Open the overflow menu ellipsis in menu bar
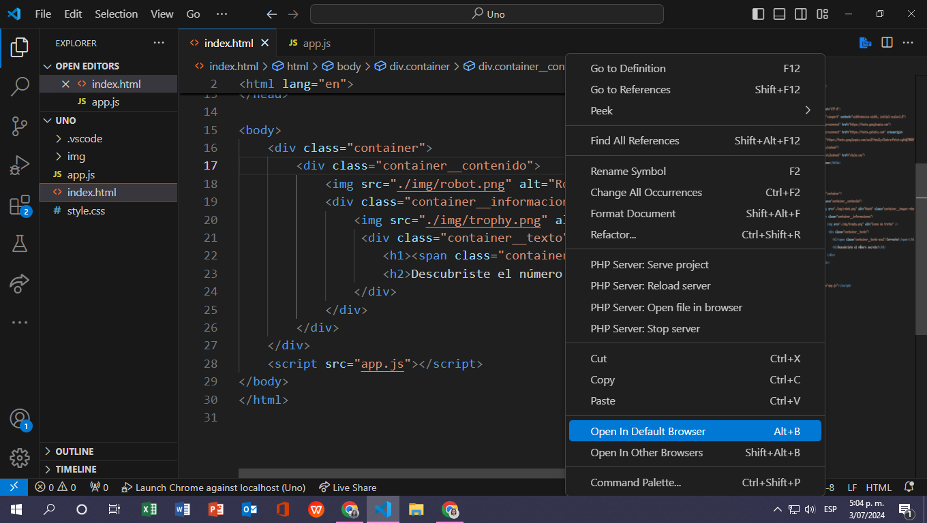 click(x=222, y=14)
